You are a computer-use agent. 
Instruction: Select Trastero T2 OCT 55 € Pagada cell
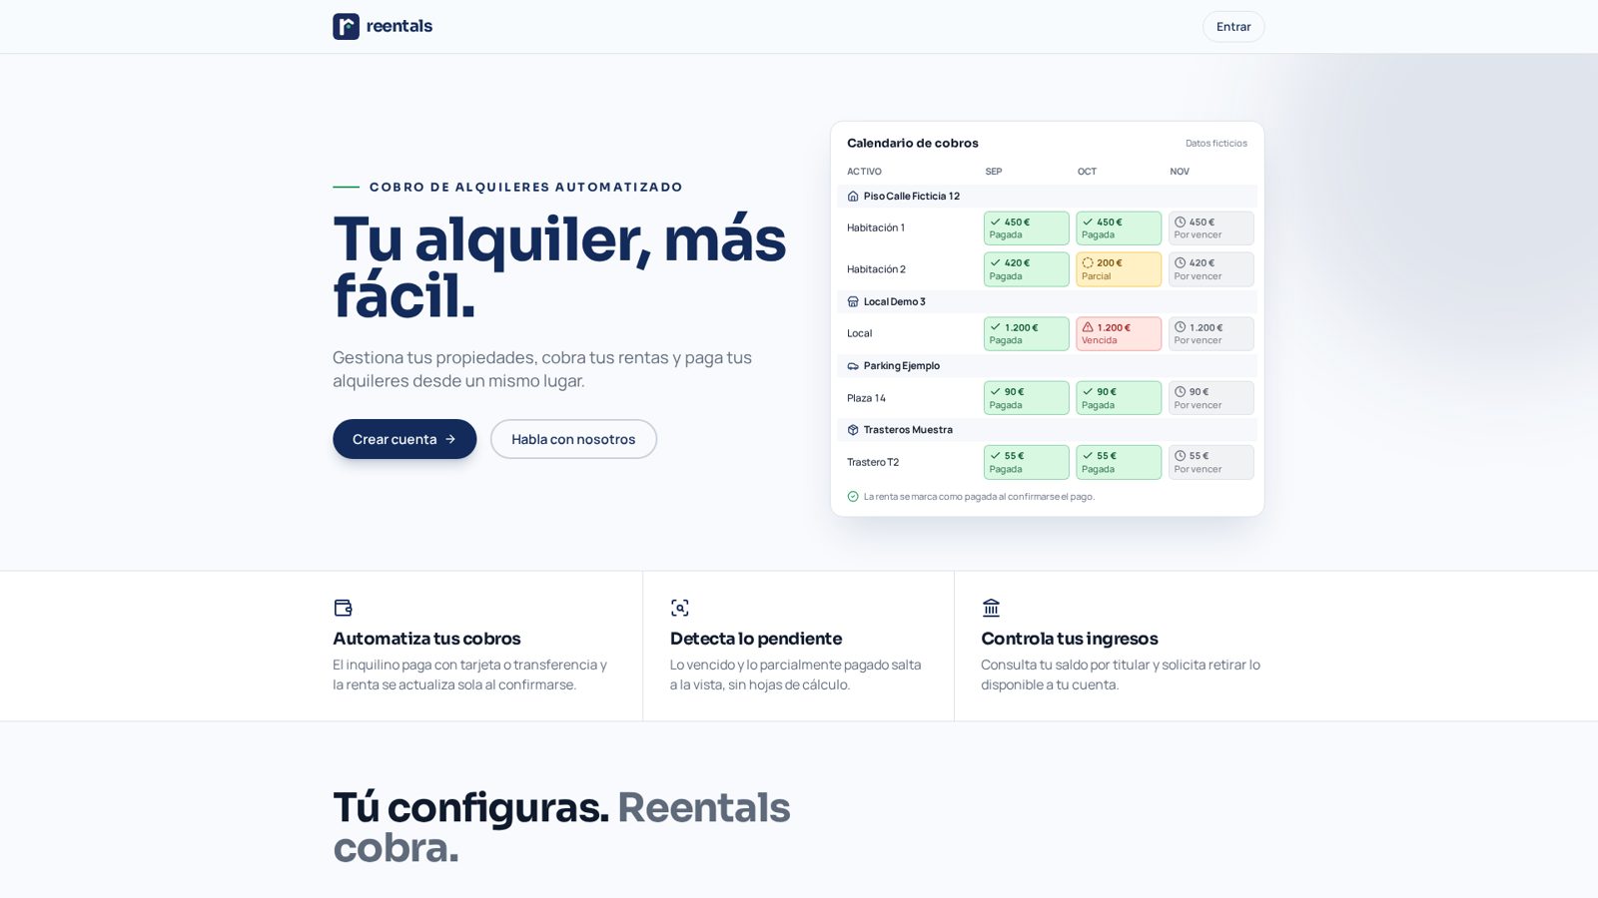pos(1119,462)
